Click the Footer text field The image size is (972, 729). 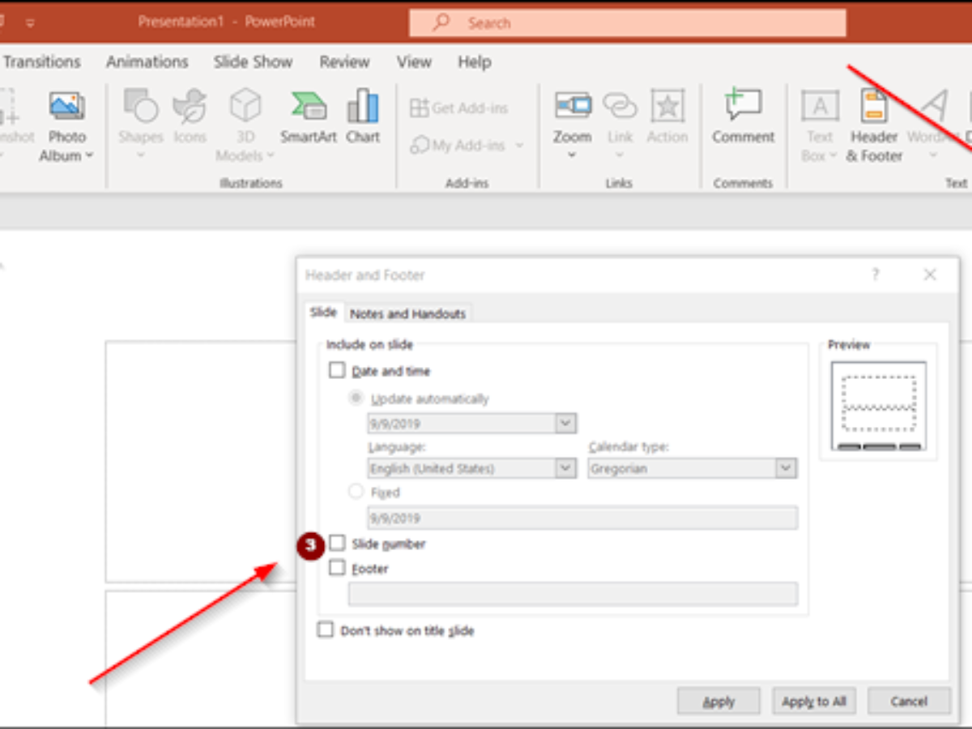pos(573,594)
